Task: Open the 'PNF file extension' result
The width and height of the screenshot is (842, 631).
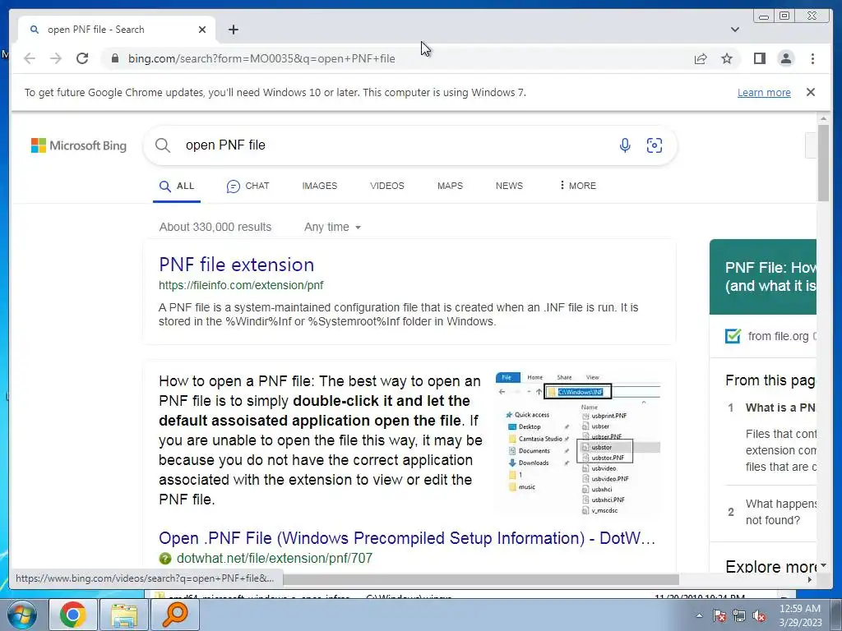Action: tap(236, 265)
